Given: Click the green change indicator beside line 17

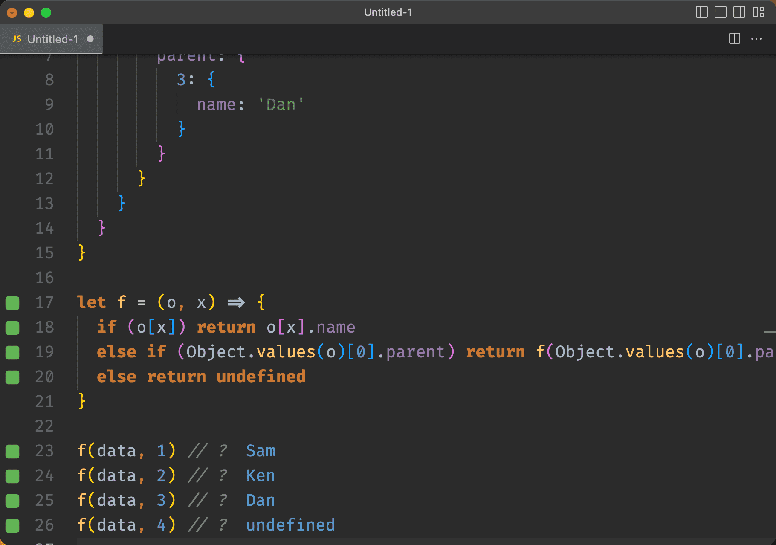Looking at the screenshot, I should click(12, 303).
